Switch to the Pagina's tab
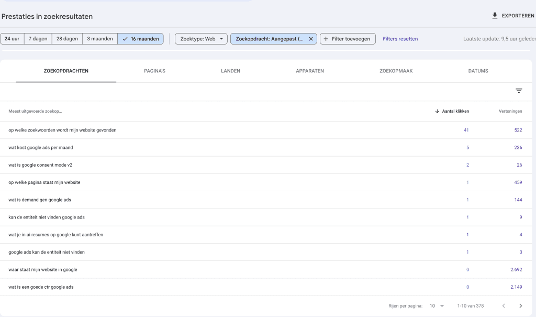 coord(154,71)
